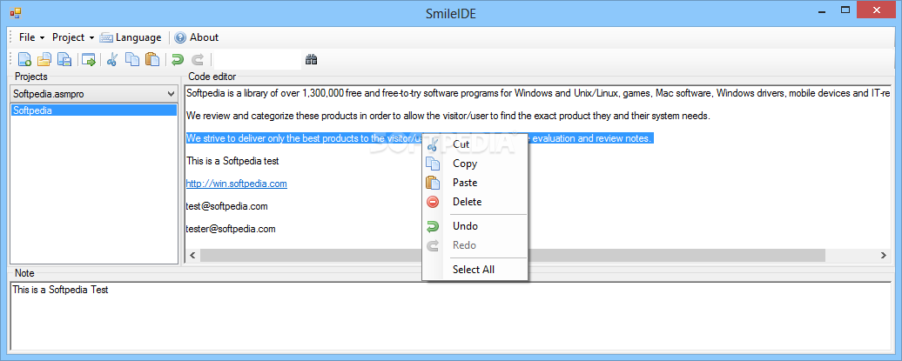This screenshot has height=361, width=902.
Task: Click the open folder toolbar icon
Action: pyautogui.click(x=44, y=59)
